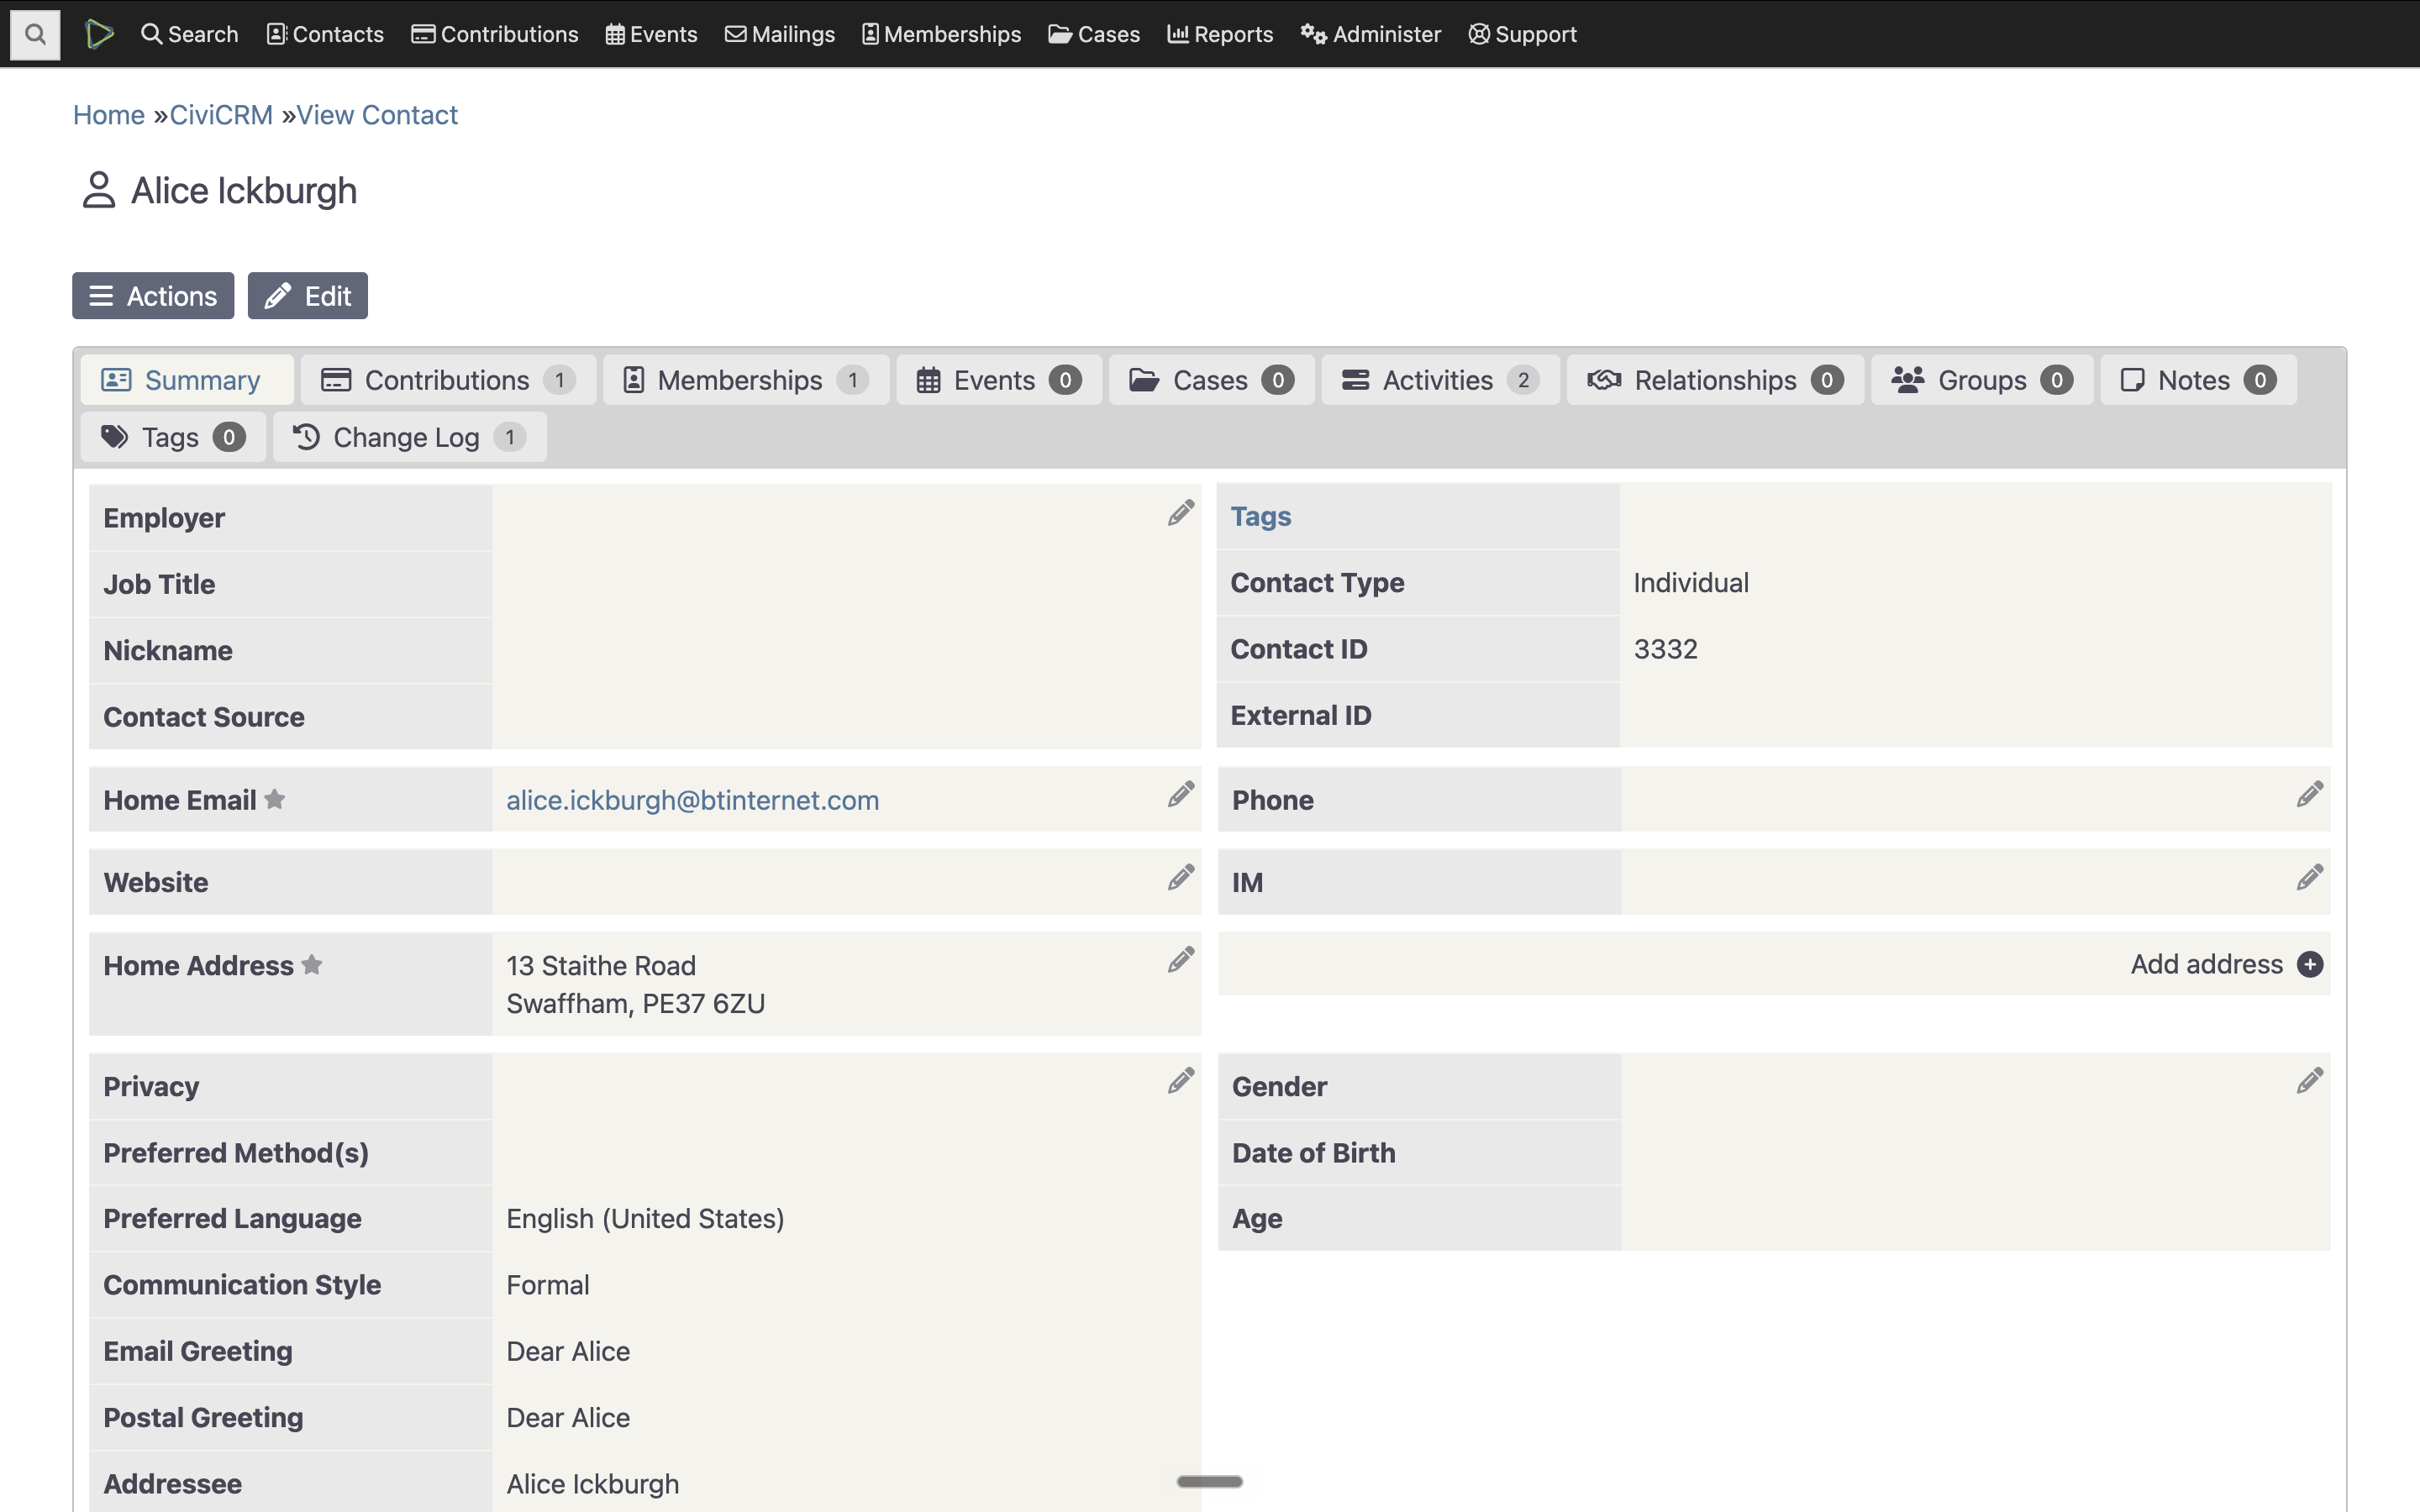
Task: Click the Edit contact button
Action: click(308, 296)
